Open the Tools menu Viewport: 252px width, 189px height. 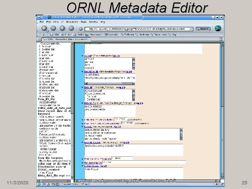tap(84, 22)
